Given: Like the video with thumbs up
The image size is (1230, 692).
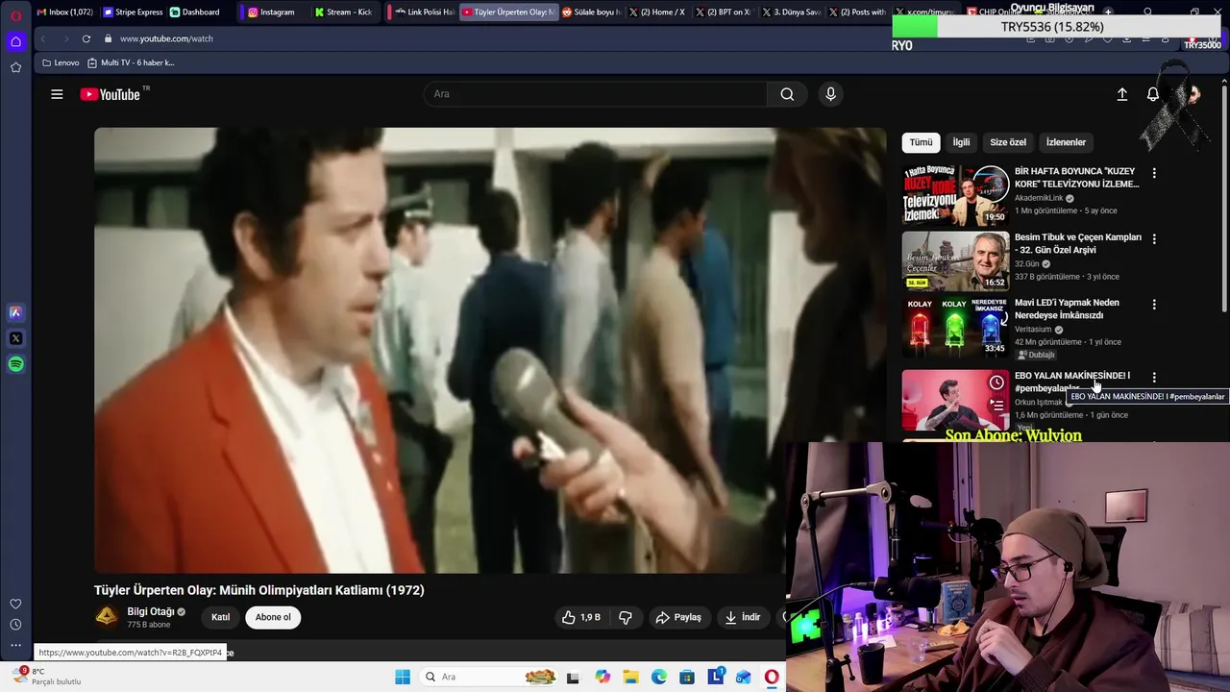Looking at the screenshot, I should (x=580, y=617).
